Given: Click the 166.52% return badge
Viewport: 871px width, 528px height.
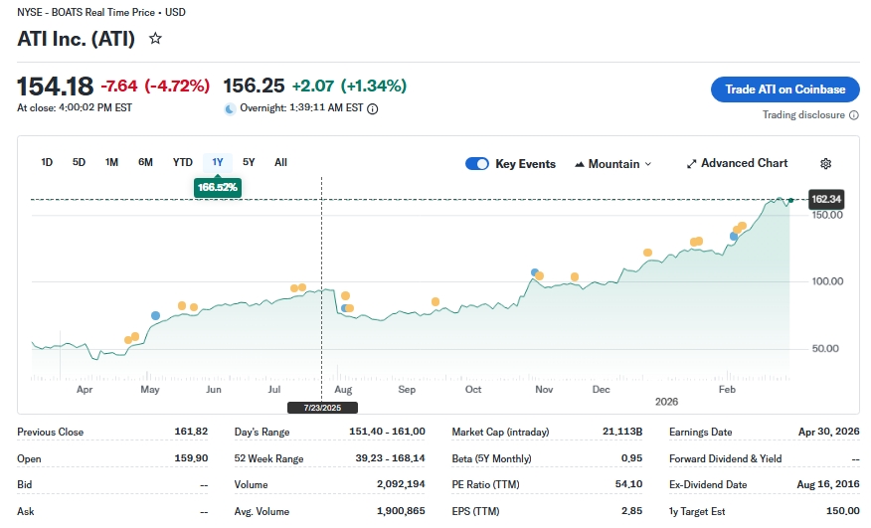Looking at the screenshot, I should [x=218, y=187].
